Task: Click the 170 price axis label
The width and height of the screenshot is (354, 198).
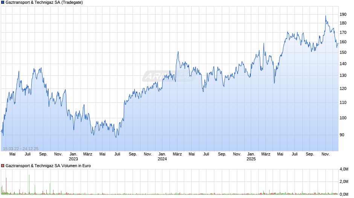Action: pyautogui.click(x=343, y=32)
